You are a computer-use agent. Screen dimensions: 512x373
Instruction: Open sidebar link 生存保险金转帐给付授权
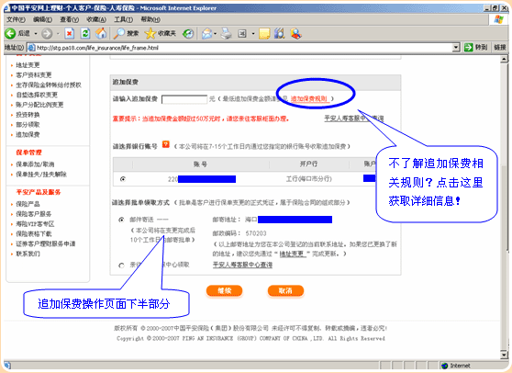point(49,85)
